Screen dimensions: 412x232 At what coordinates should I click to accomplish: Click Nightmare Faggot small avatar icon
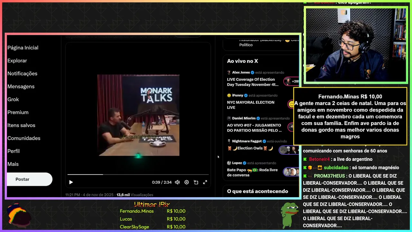pyautogui.click(x=229, y=141)
